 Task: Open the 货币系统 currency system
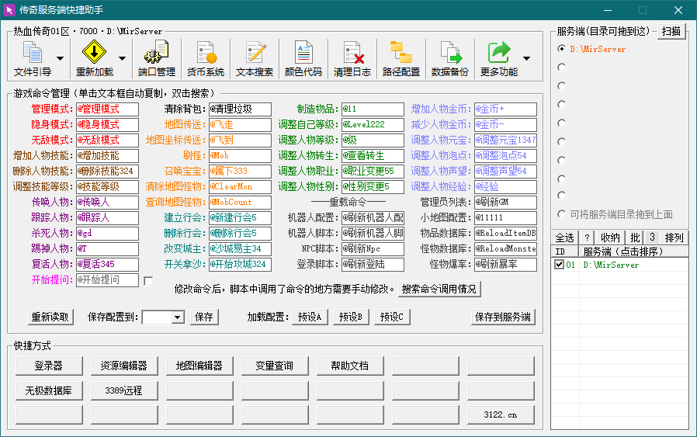(x=206, y=59)
